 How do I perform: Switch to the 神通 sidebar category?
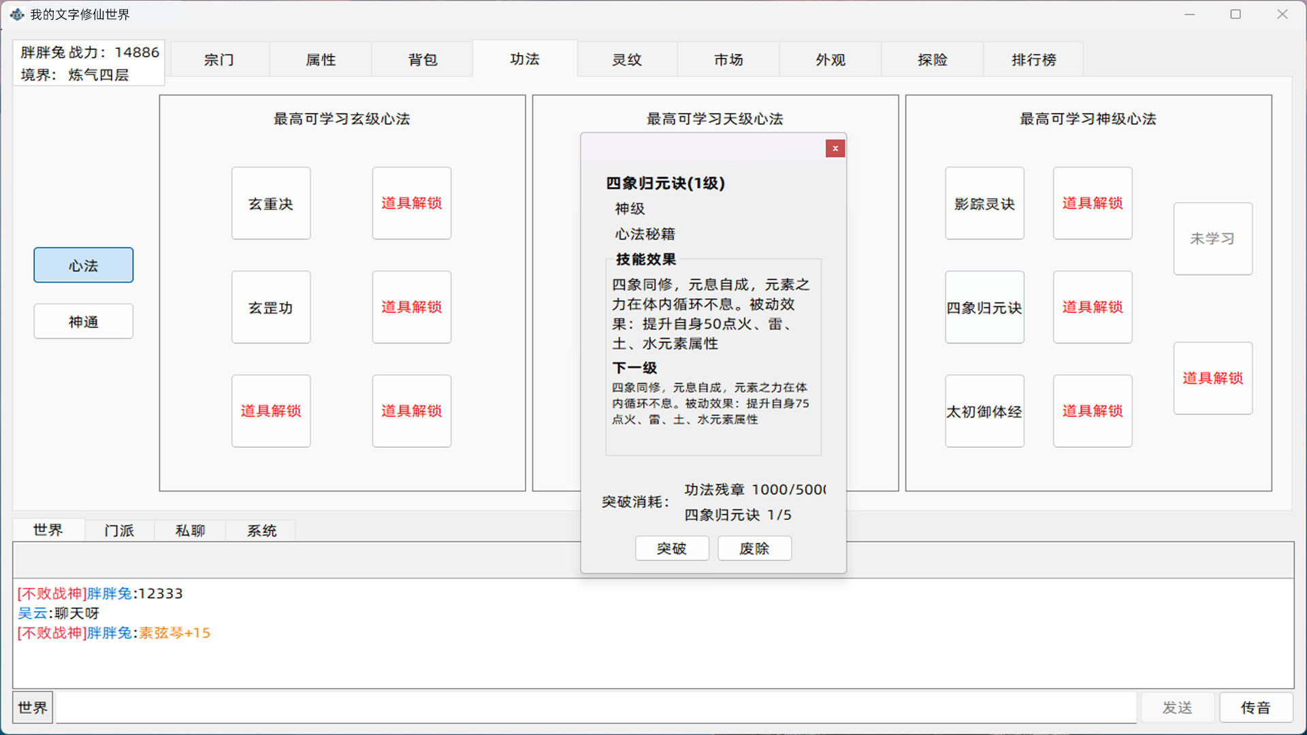(83, 321)
